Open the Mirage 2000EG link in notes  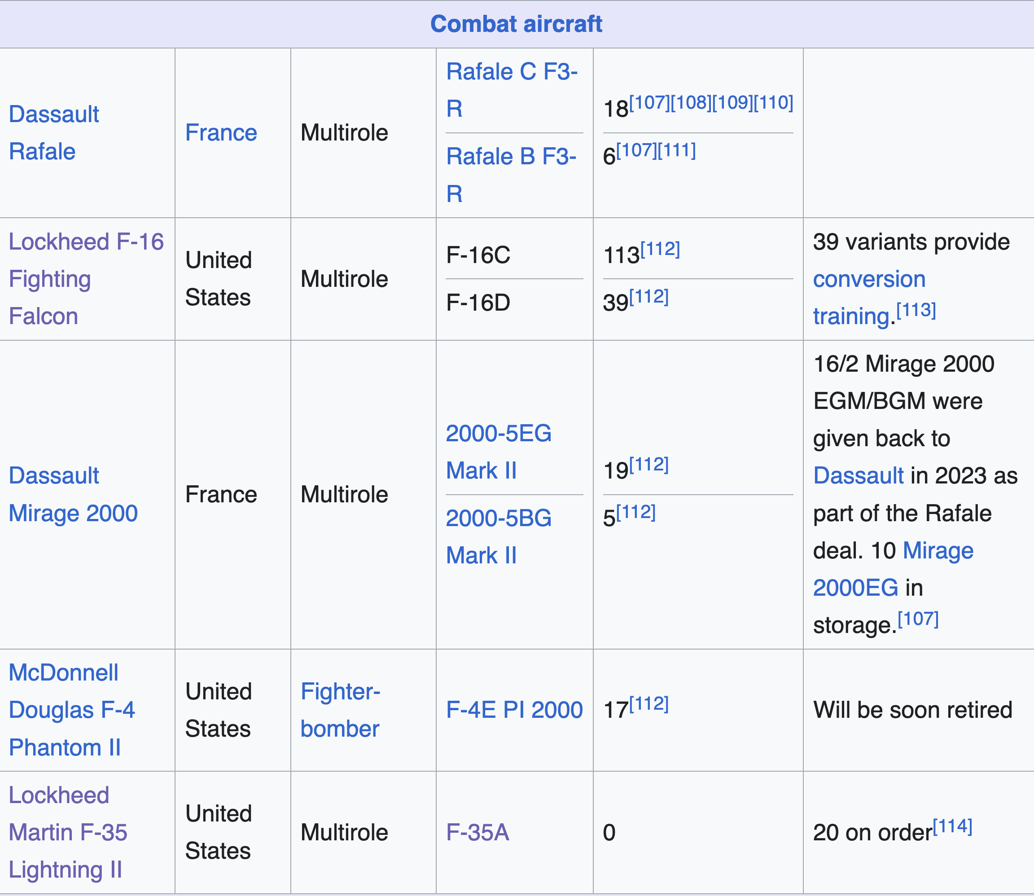pyautogui.click(x=893, y=569)
